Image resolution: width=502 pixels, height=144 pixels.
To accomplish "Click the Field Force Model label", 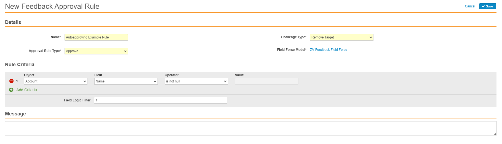I will (x=291, y=50).
